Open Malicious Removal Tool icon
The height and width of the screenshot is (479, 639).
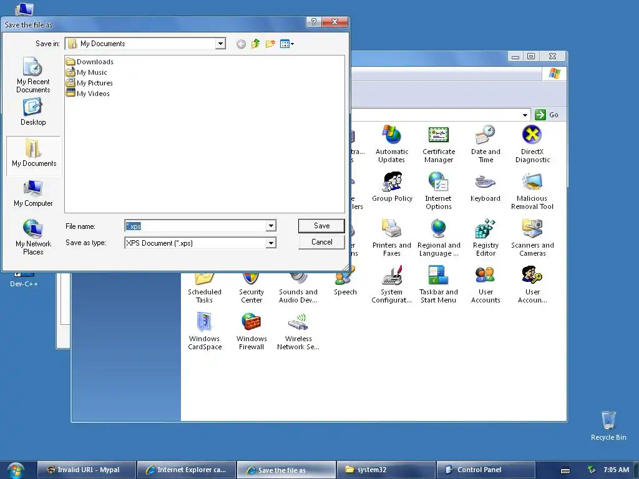[x=532, y=191]
